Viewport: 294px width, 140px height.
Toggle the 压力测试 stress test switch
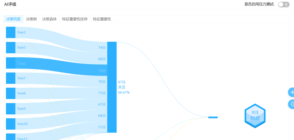[x=284, y=5]
